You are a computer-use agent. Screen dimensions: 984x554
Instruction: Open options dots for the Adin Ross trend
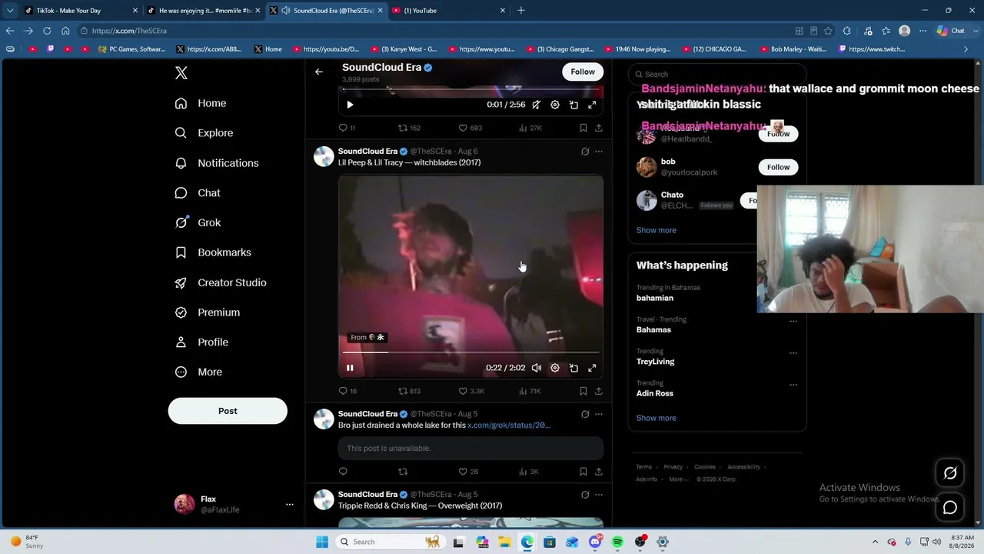(793, 385)
